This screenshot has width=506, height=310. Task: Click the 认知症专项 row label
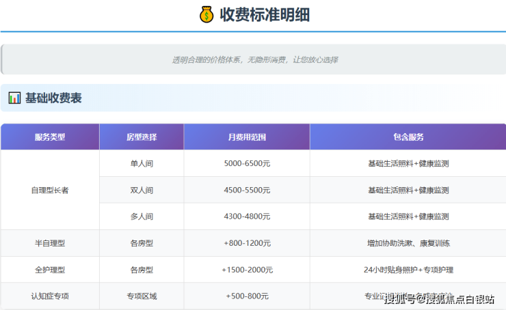tap(50, 296)
